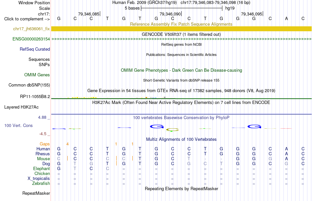Click the 79,346,085 position marker
Screen dimensions: 312x201
pos(89,14)
